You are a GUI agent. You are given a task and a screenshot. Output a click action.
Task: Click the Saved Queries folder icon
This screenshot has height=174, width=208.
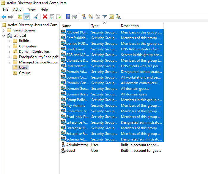[x=9, y=30]
